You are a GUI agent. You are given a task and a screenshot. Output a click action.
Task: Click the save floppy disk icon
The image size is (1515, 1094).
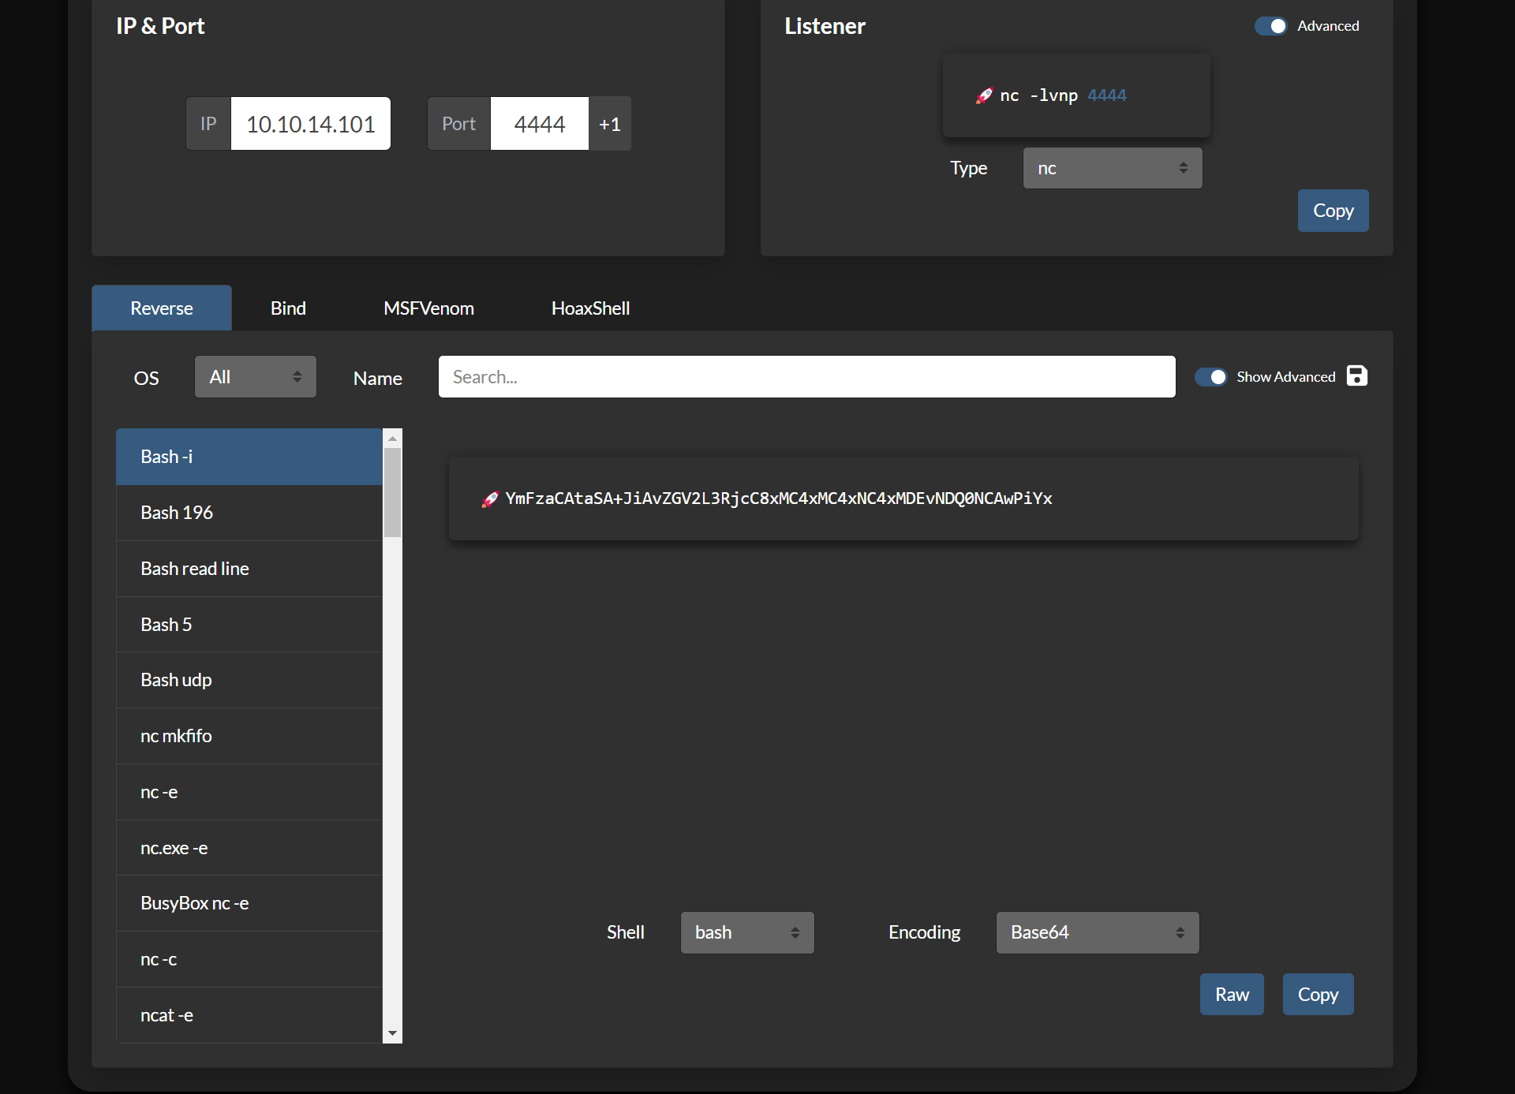(1356, 376)
